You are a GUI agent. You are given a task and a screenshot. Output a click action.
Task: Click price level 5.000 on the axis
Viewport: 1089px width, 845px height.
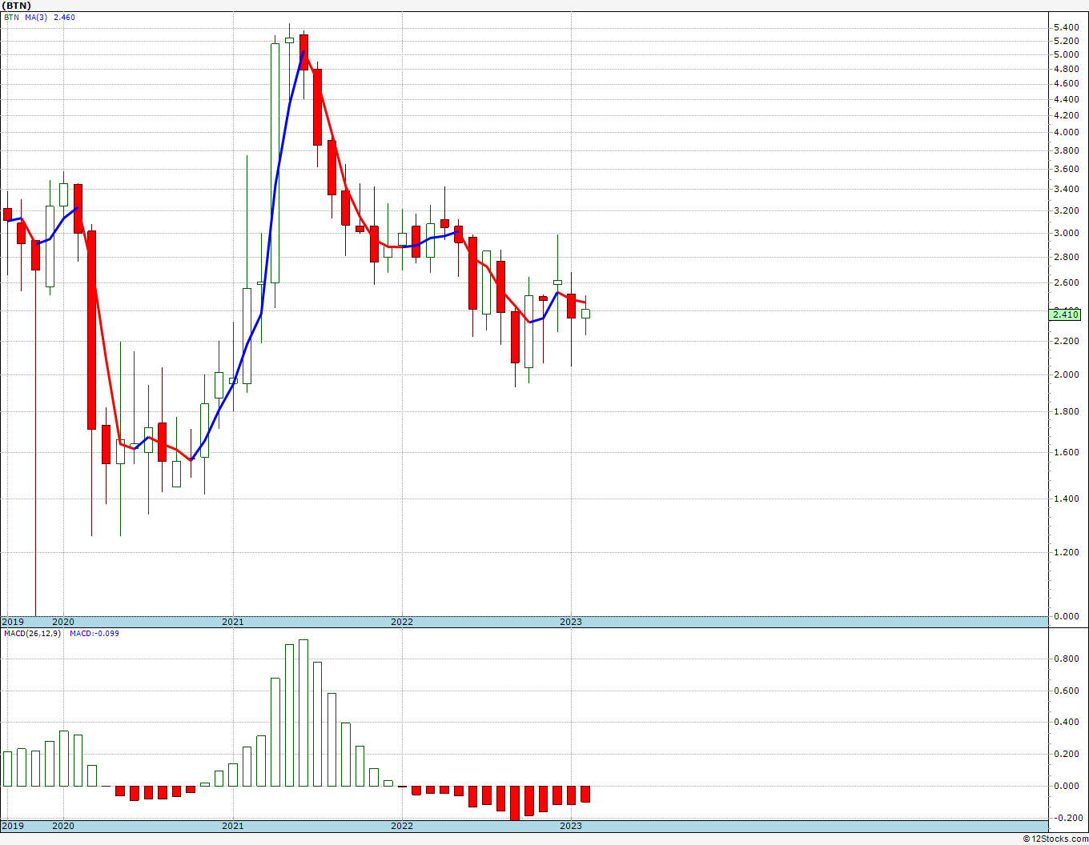[x=1066, y=54]
